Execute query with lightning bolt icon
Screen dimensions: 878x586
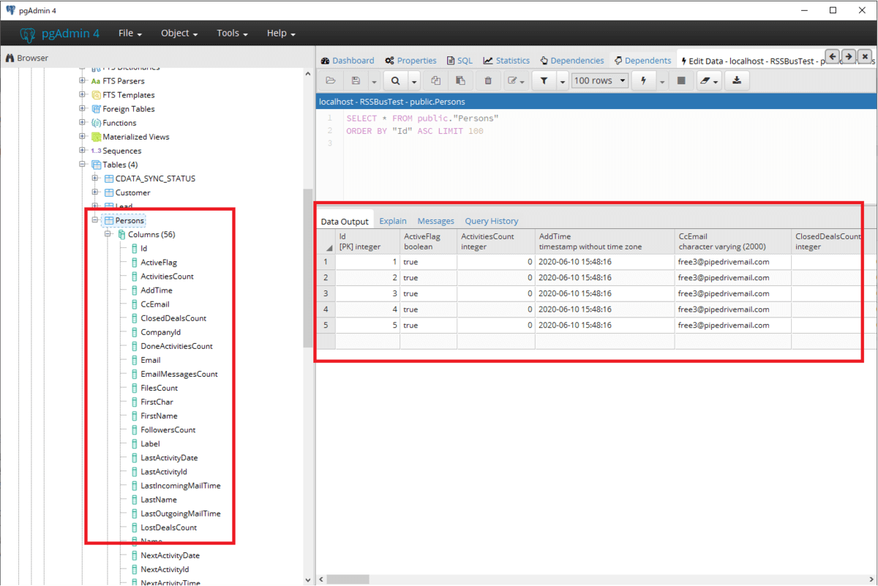[x=643, y=80]
